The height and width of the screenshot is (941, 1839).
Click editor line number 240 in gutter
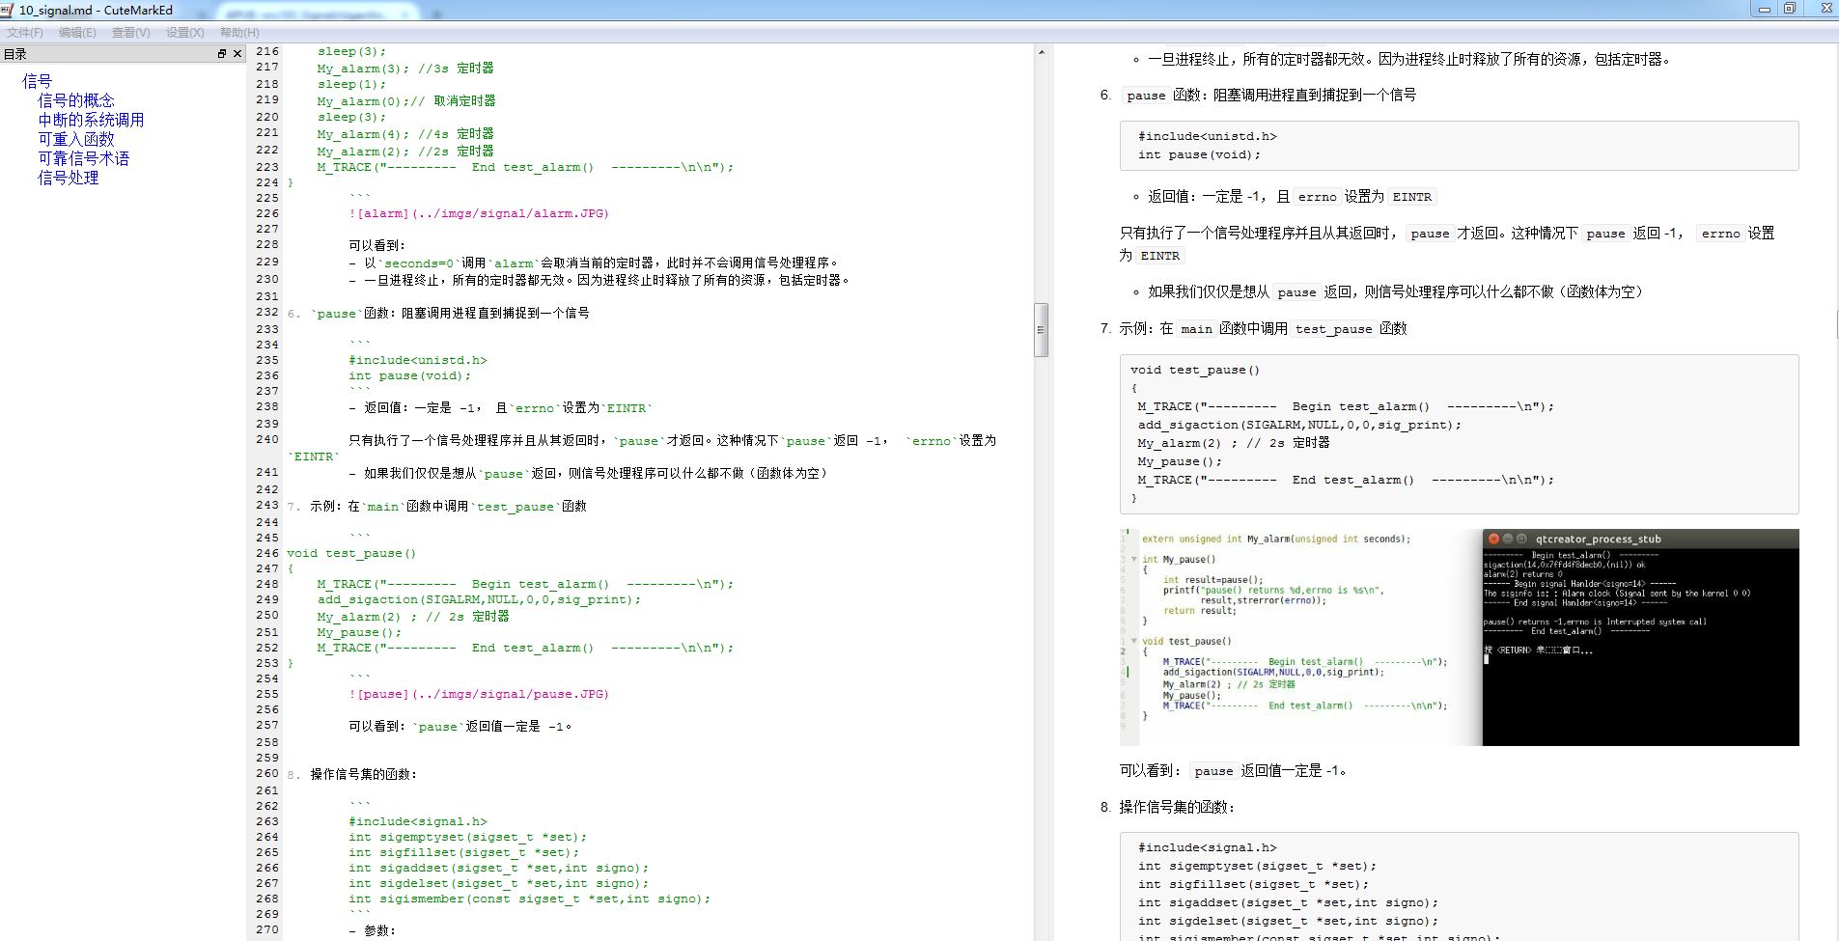tap(267, 439)
